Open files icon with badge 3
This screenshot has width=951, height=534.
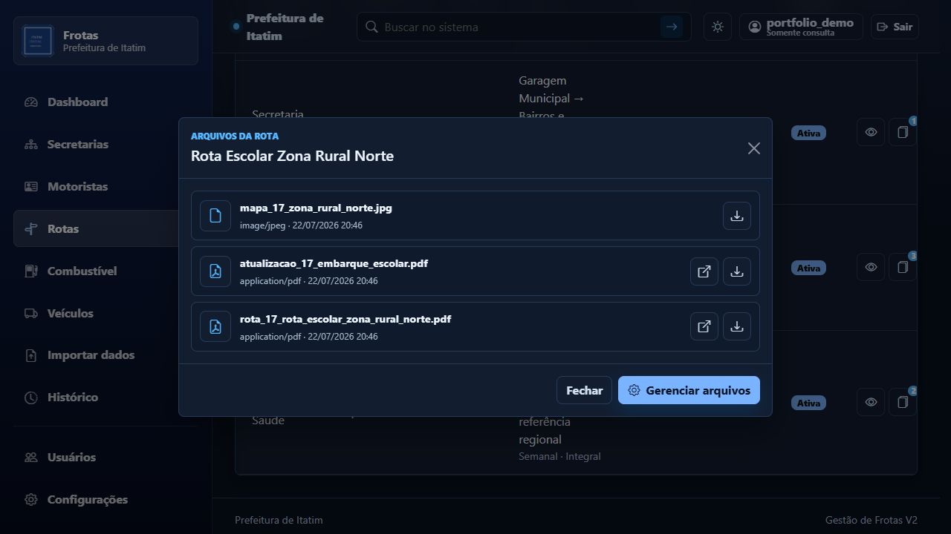click(903, 268)
